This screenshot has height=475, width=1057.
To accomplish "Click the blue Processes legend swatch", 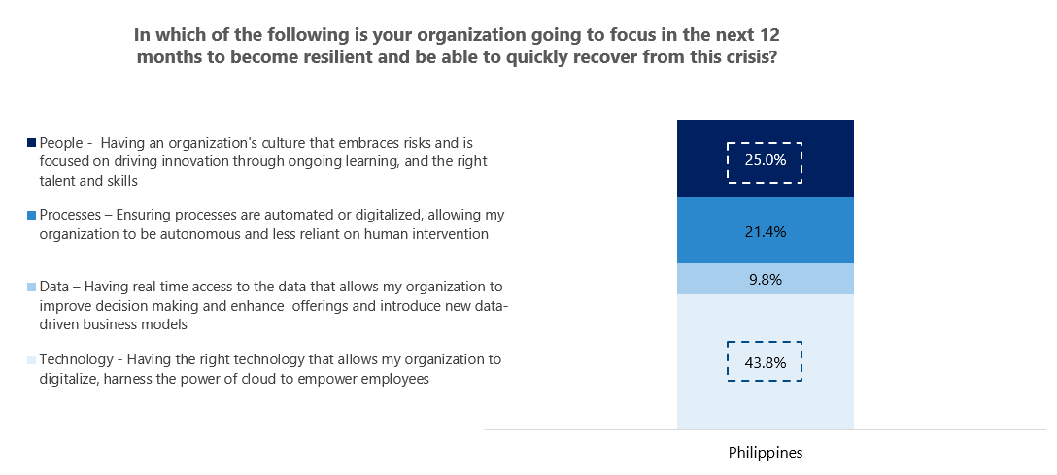I will [x=32, y=215].
